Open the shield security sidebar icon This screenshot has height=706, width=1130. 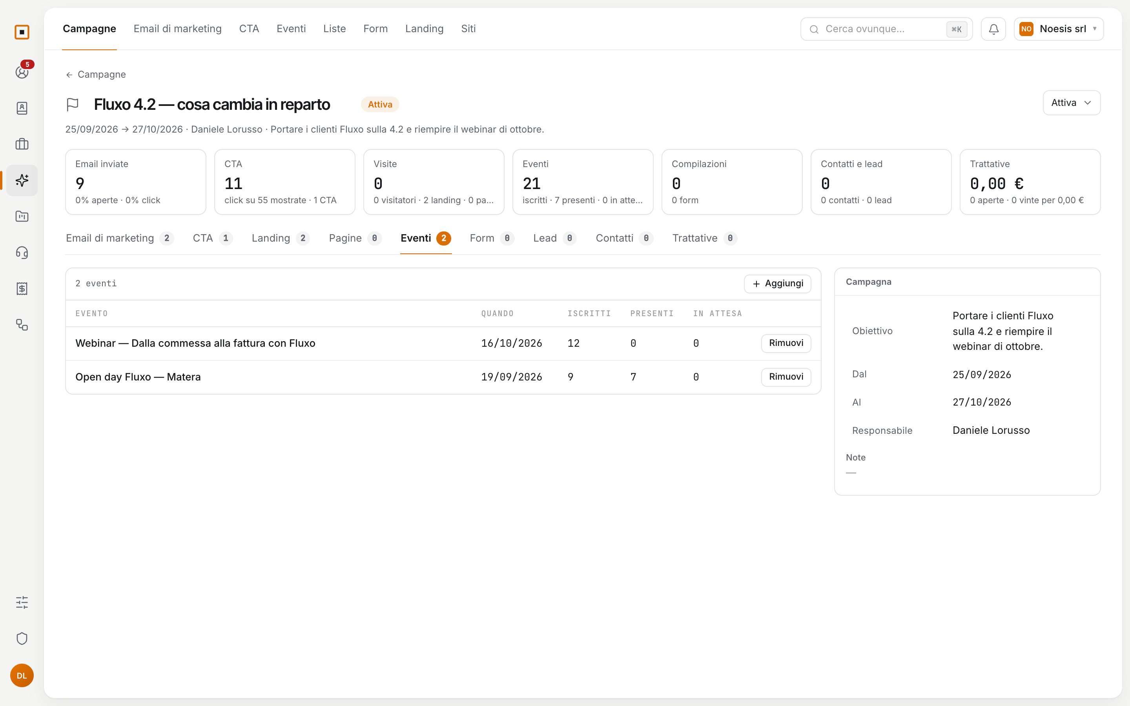pos(22,638)
